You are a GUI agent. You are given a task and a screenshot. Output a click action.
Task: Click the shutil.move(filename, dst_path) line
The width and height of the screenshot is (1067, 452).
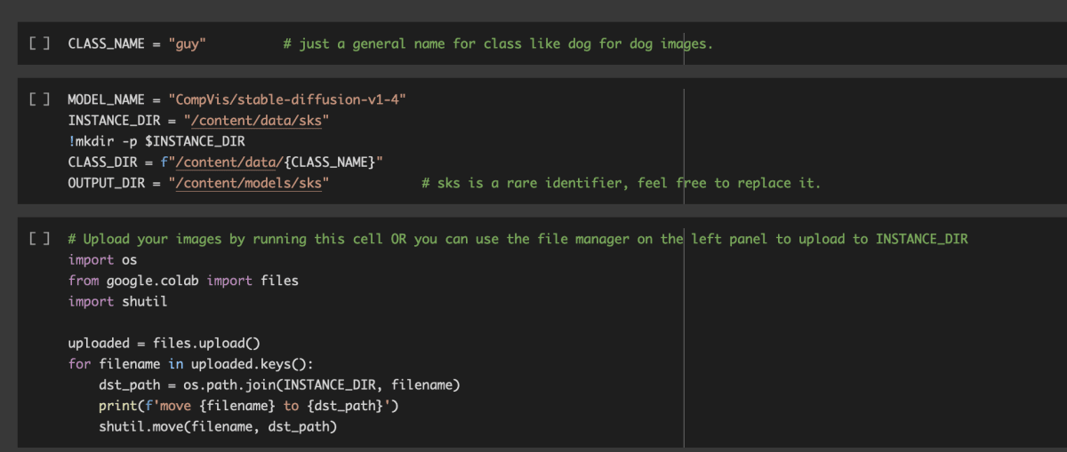(218, 427)
